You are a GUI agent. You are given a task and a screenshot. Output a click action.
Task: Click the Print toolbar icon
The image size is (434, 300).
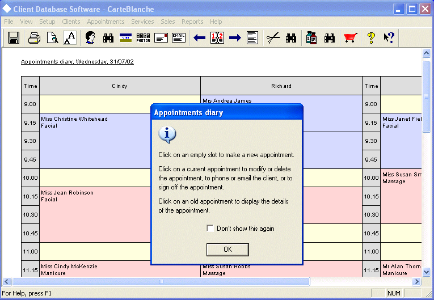pos(34,38)
